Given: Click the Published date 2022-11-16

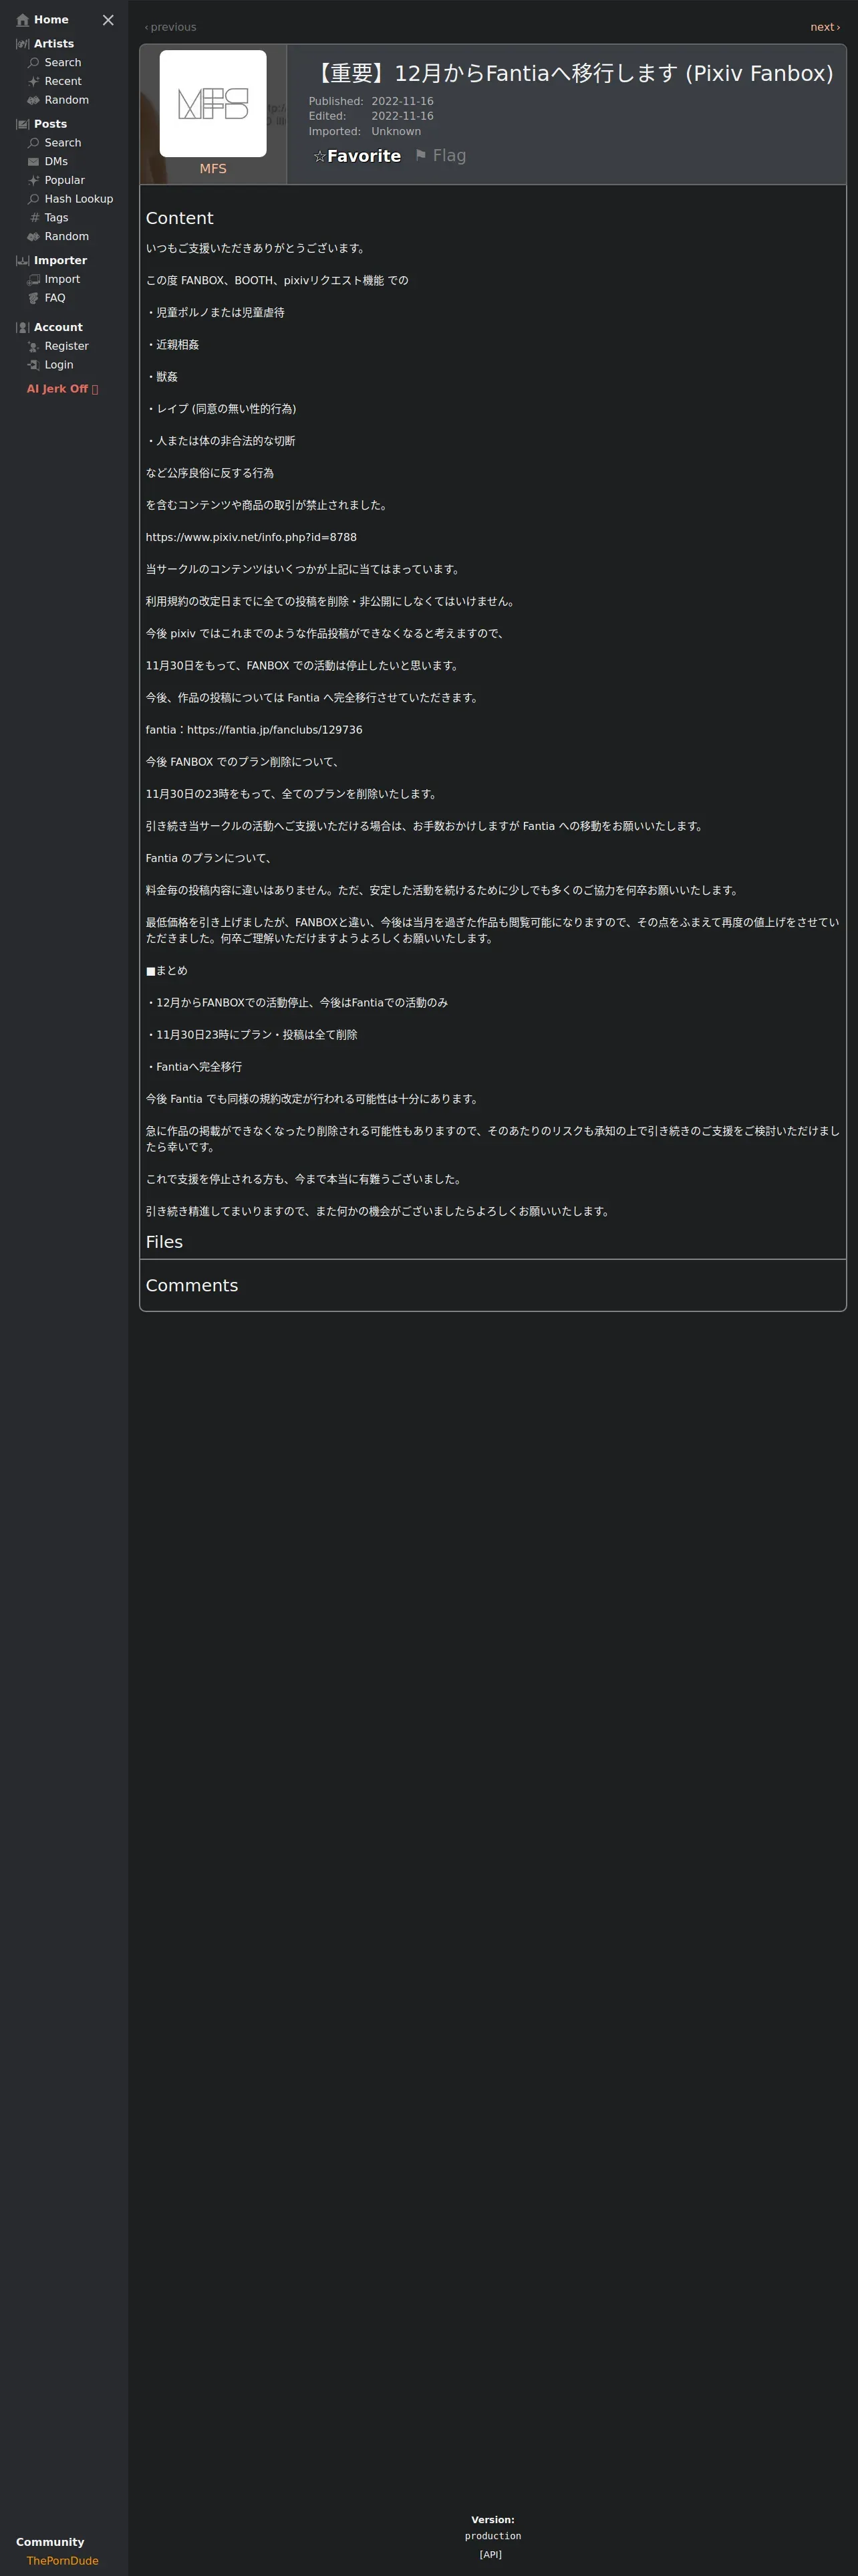Looking at the screenshot, I should [402, 101].
